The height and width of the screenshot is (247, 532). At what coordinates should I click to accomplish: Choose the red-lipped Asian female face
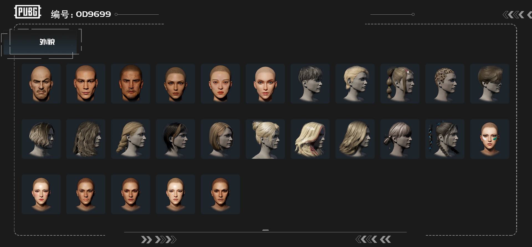pyautogui.click(x=220, y=84)
